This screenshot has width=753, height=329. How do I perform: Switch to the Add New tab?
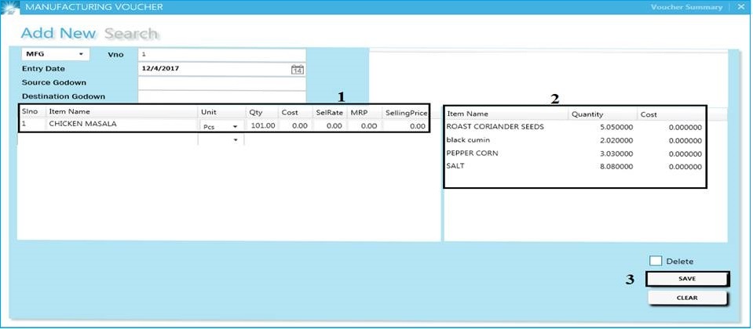(x=59, y=34)
